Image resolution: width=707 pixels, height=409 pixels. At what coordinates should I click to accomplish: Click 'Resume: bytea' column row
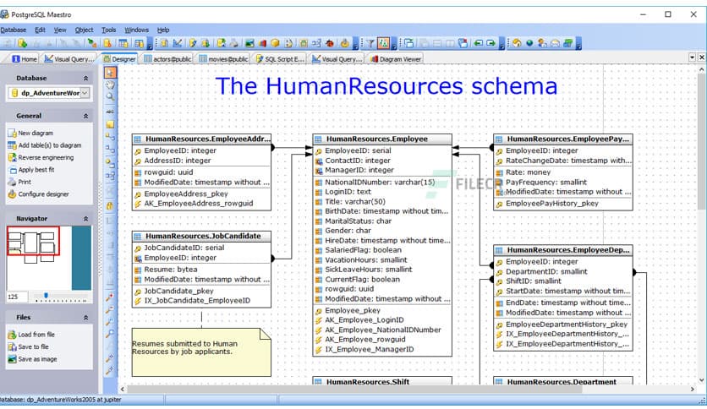pyautogui.click(x=201, y=270)
